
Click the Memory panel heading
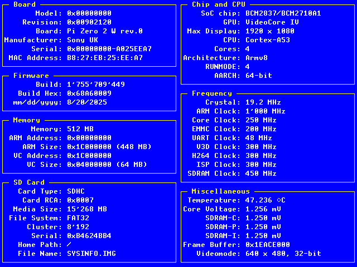pyautogui.click(x=27, y=120)
